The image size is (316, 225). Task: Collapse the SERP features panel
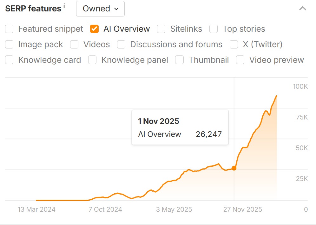click(x=303, y=9)
